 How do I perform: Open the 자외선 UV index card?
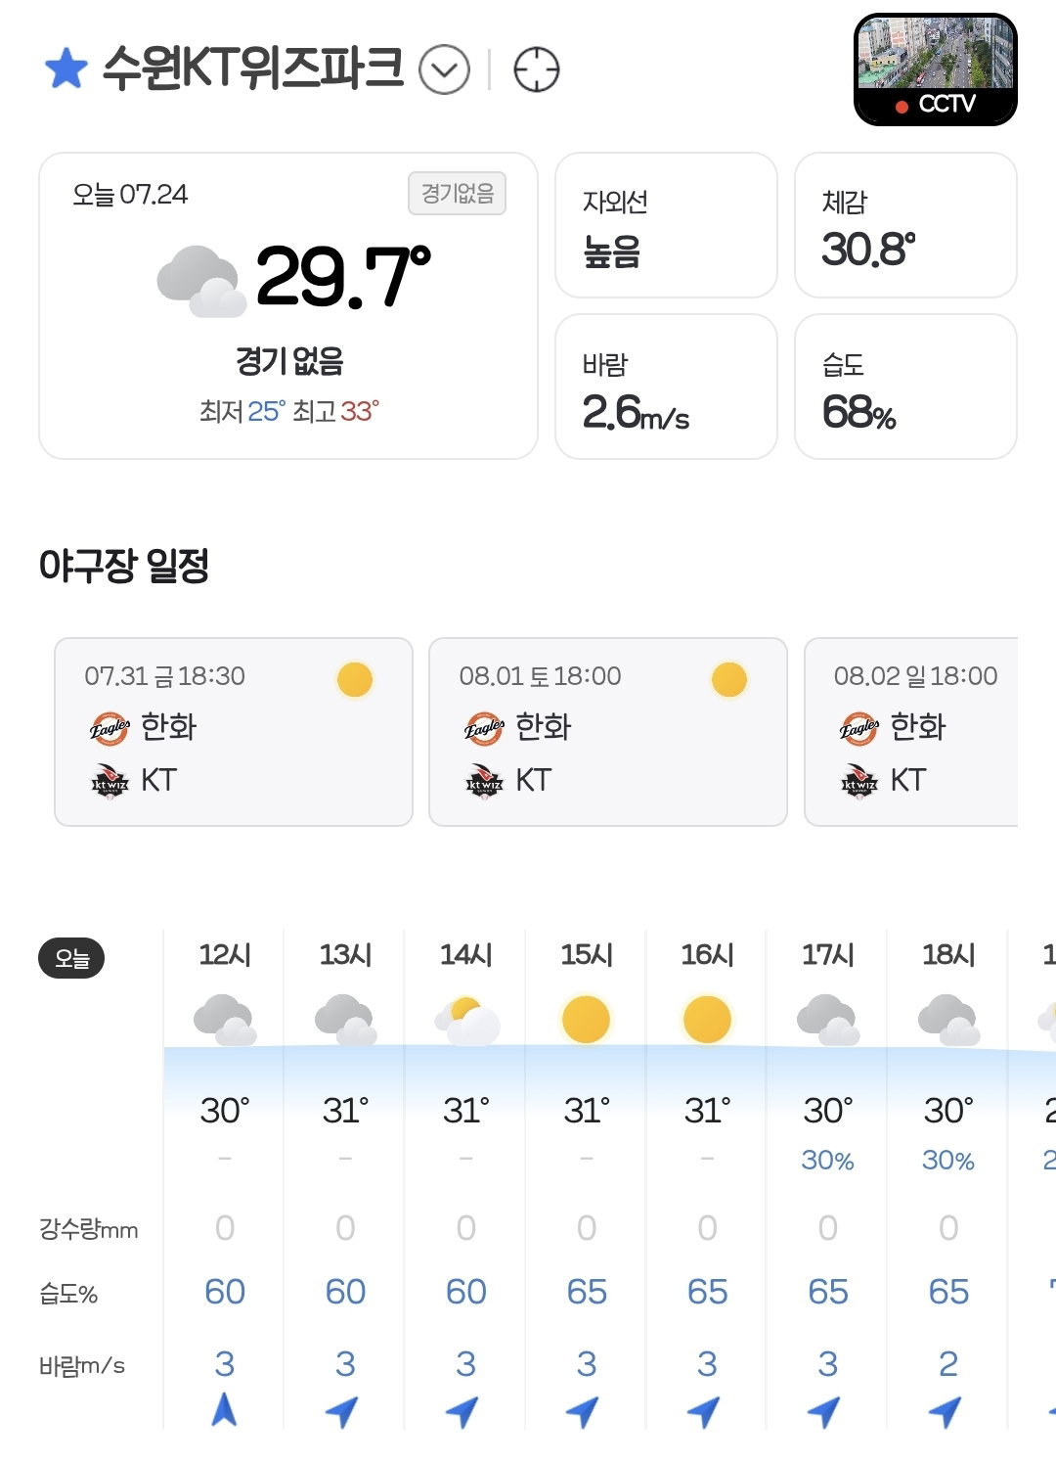tap(666, 225)
